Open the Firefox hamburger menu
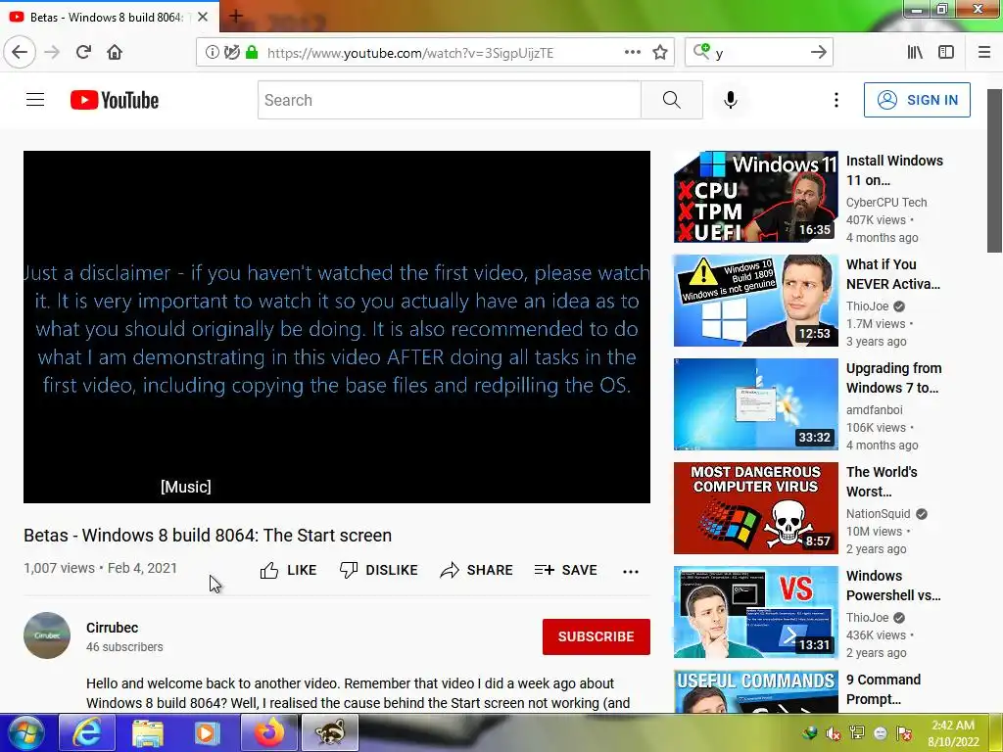This screenshot has height=752, width=1003. click(x=984, y=53)
